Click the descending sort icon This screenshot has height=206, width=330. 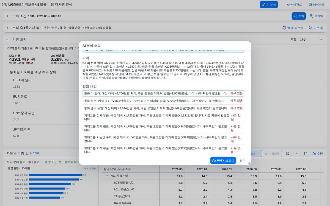(287, 154)
